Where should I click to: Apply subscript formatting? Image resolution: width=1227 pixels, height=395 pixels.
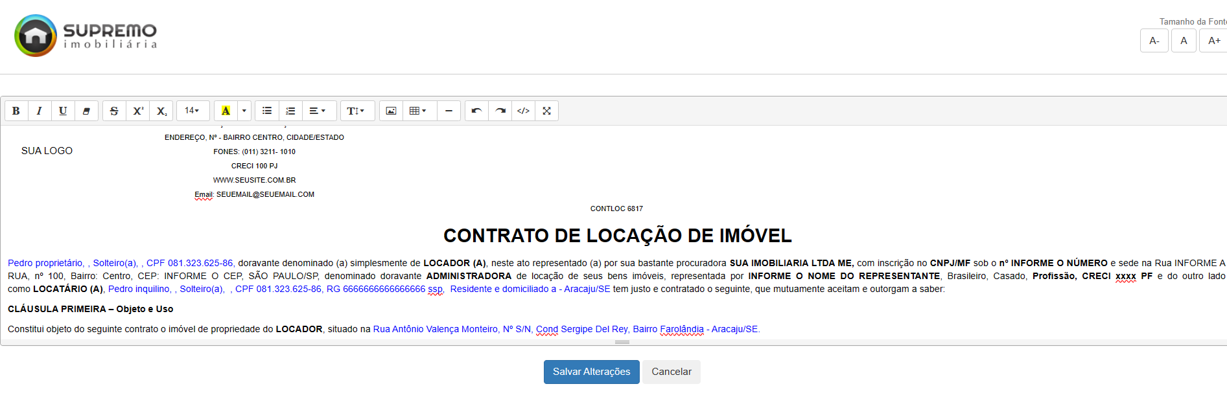pos(161,111)
